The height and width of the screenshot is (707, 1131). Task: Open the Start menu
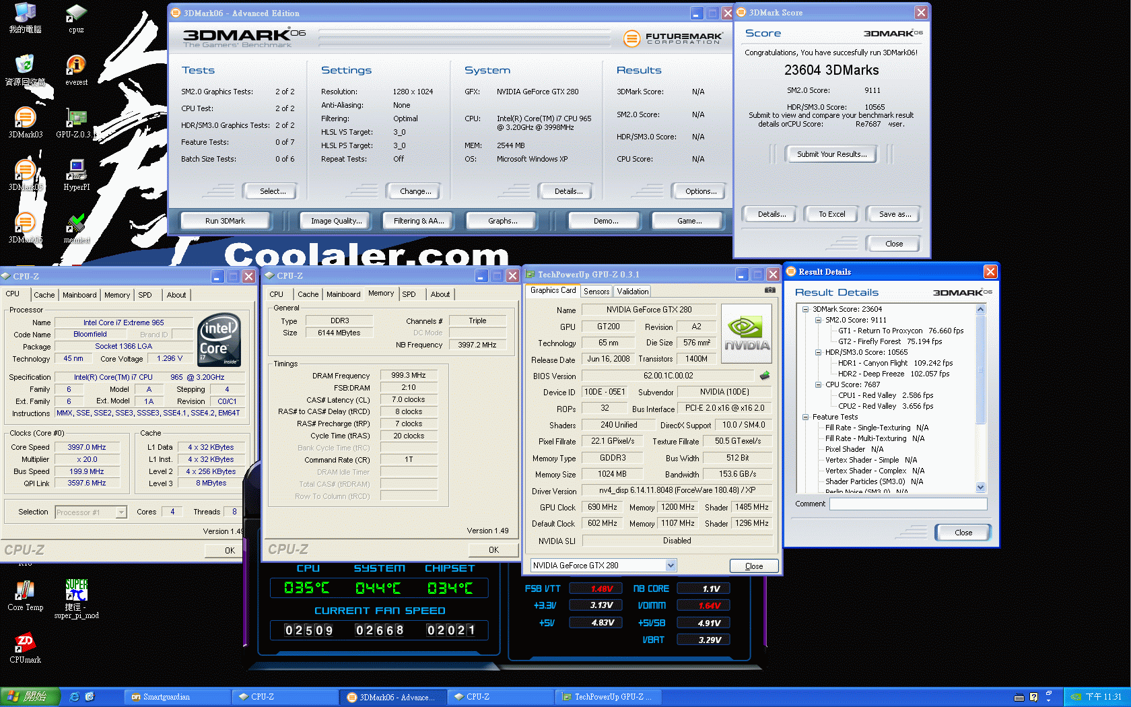click(x=30, y=697)
